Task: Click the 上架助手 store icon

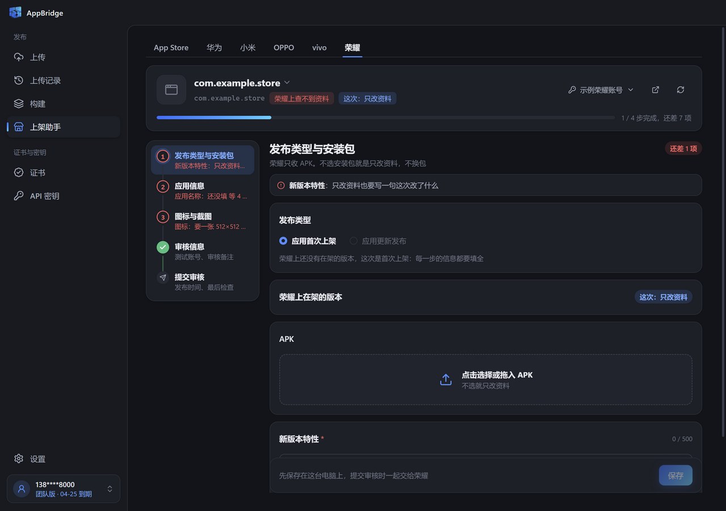Action: click(x=19, y=127)
